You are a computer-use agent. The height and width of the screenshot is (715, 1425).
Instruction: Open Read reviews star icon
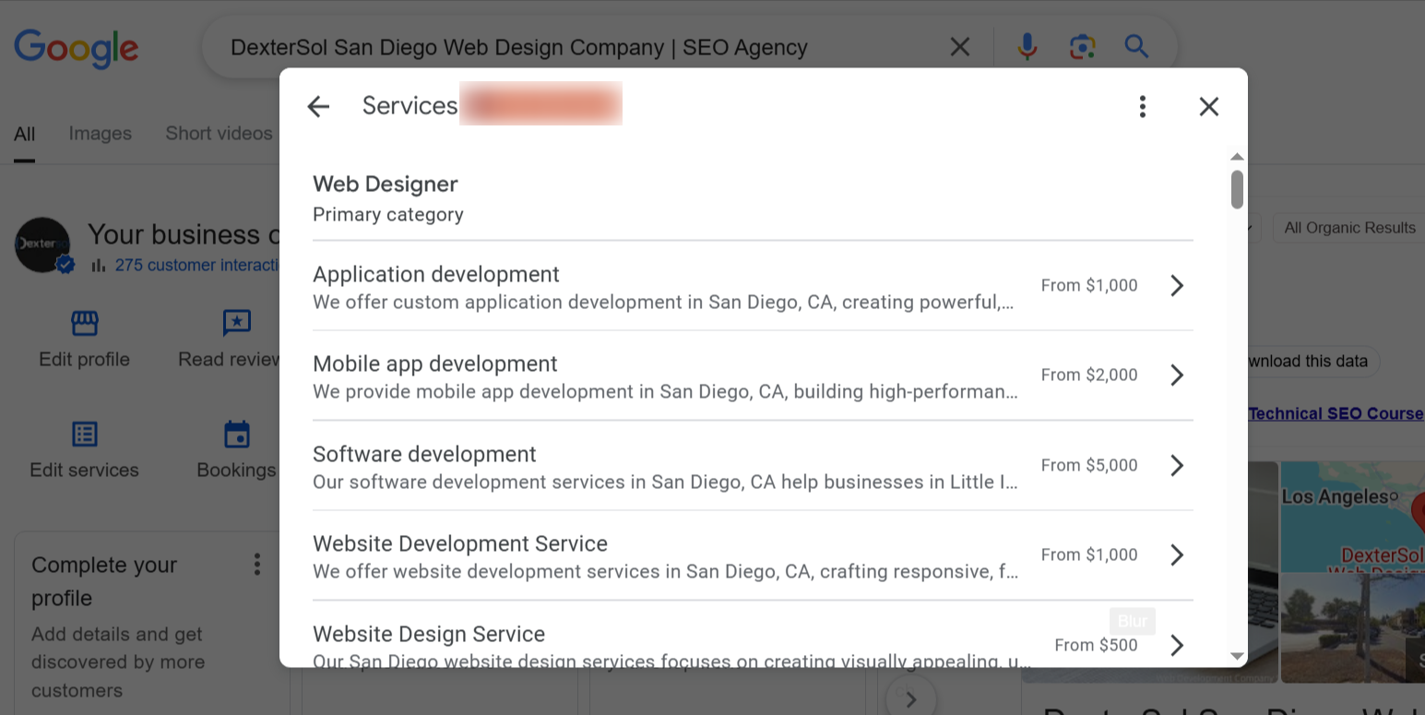237,323
